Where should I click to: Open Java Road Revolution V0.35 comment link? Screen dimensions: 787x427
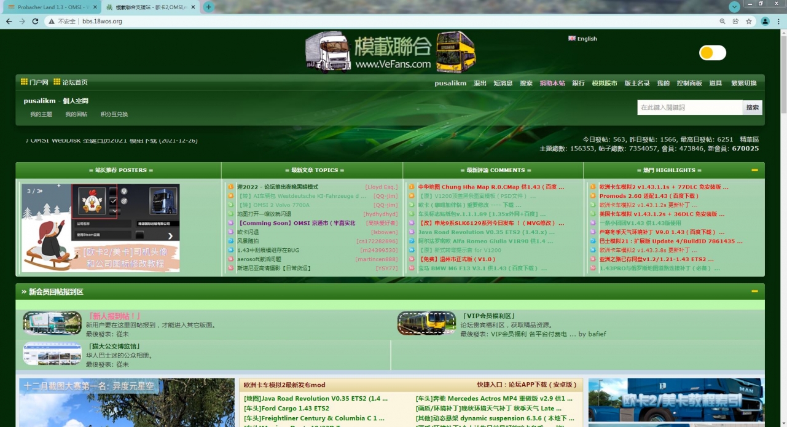click(487, 232)
